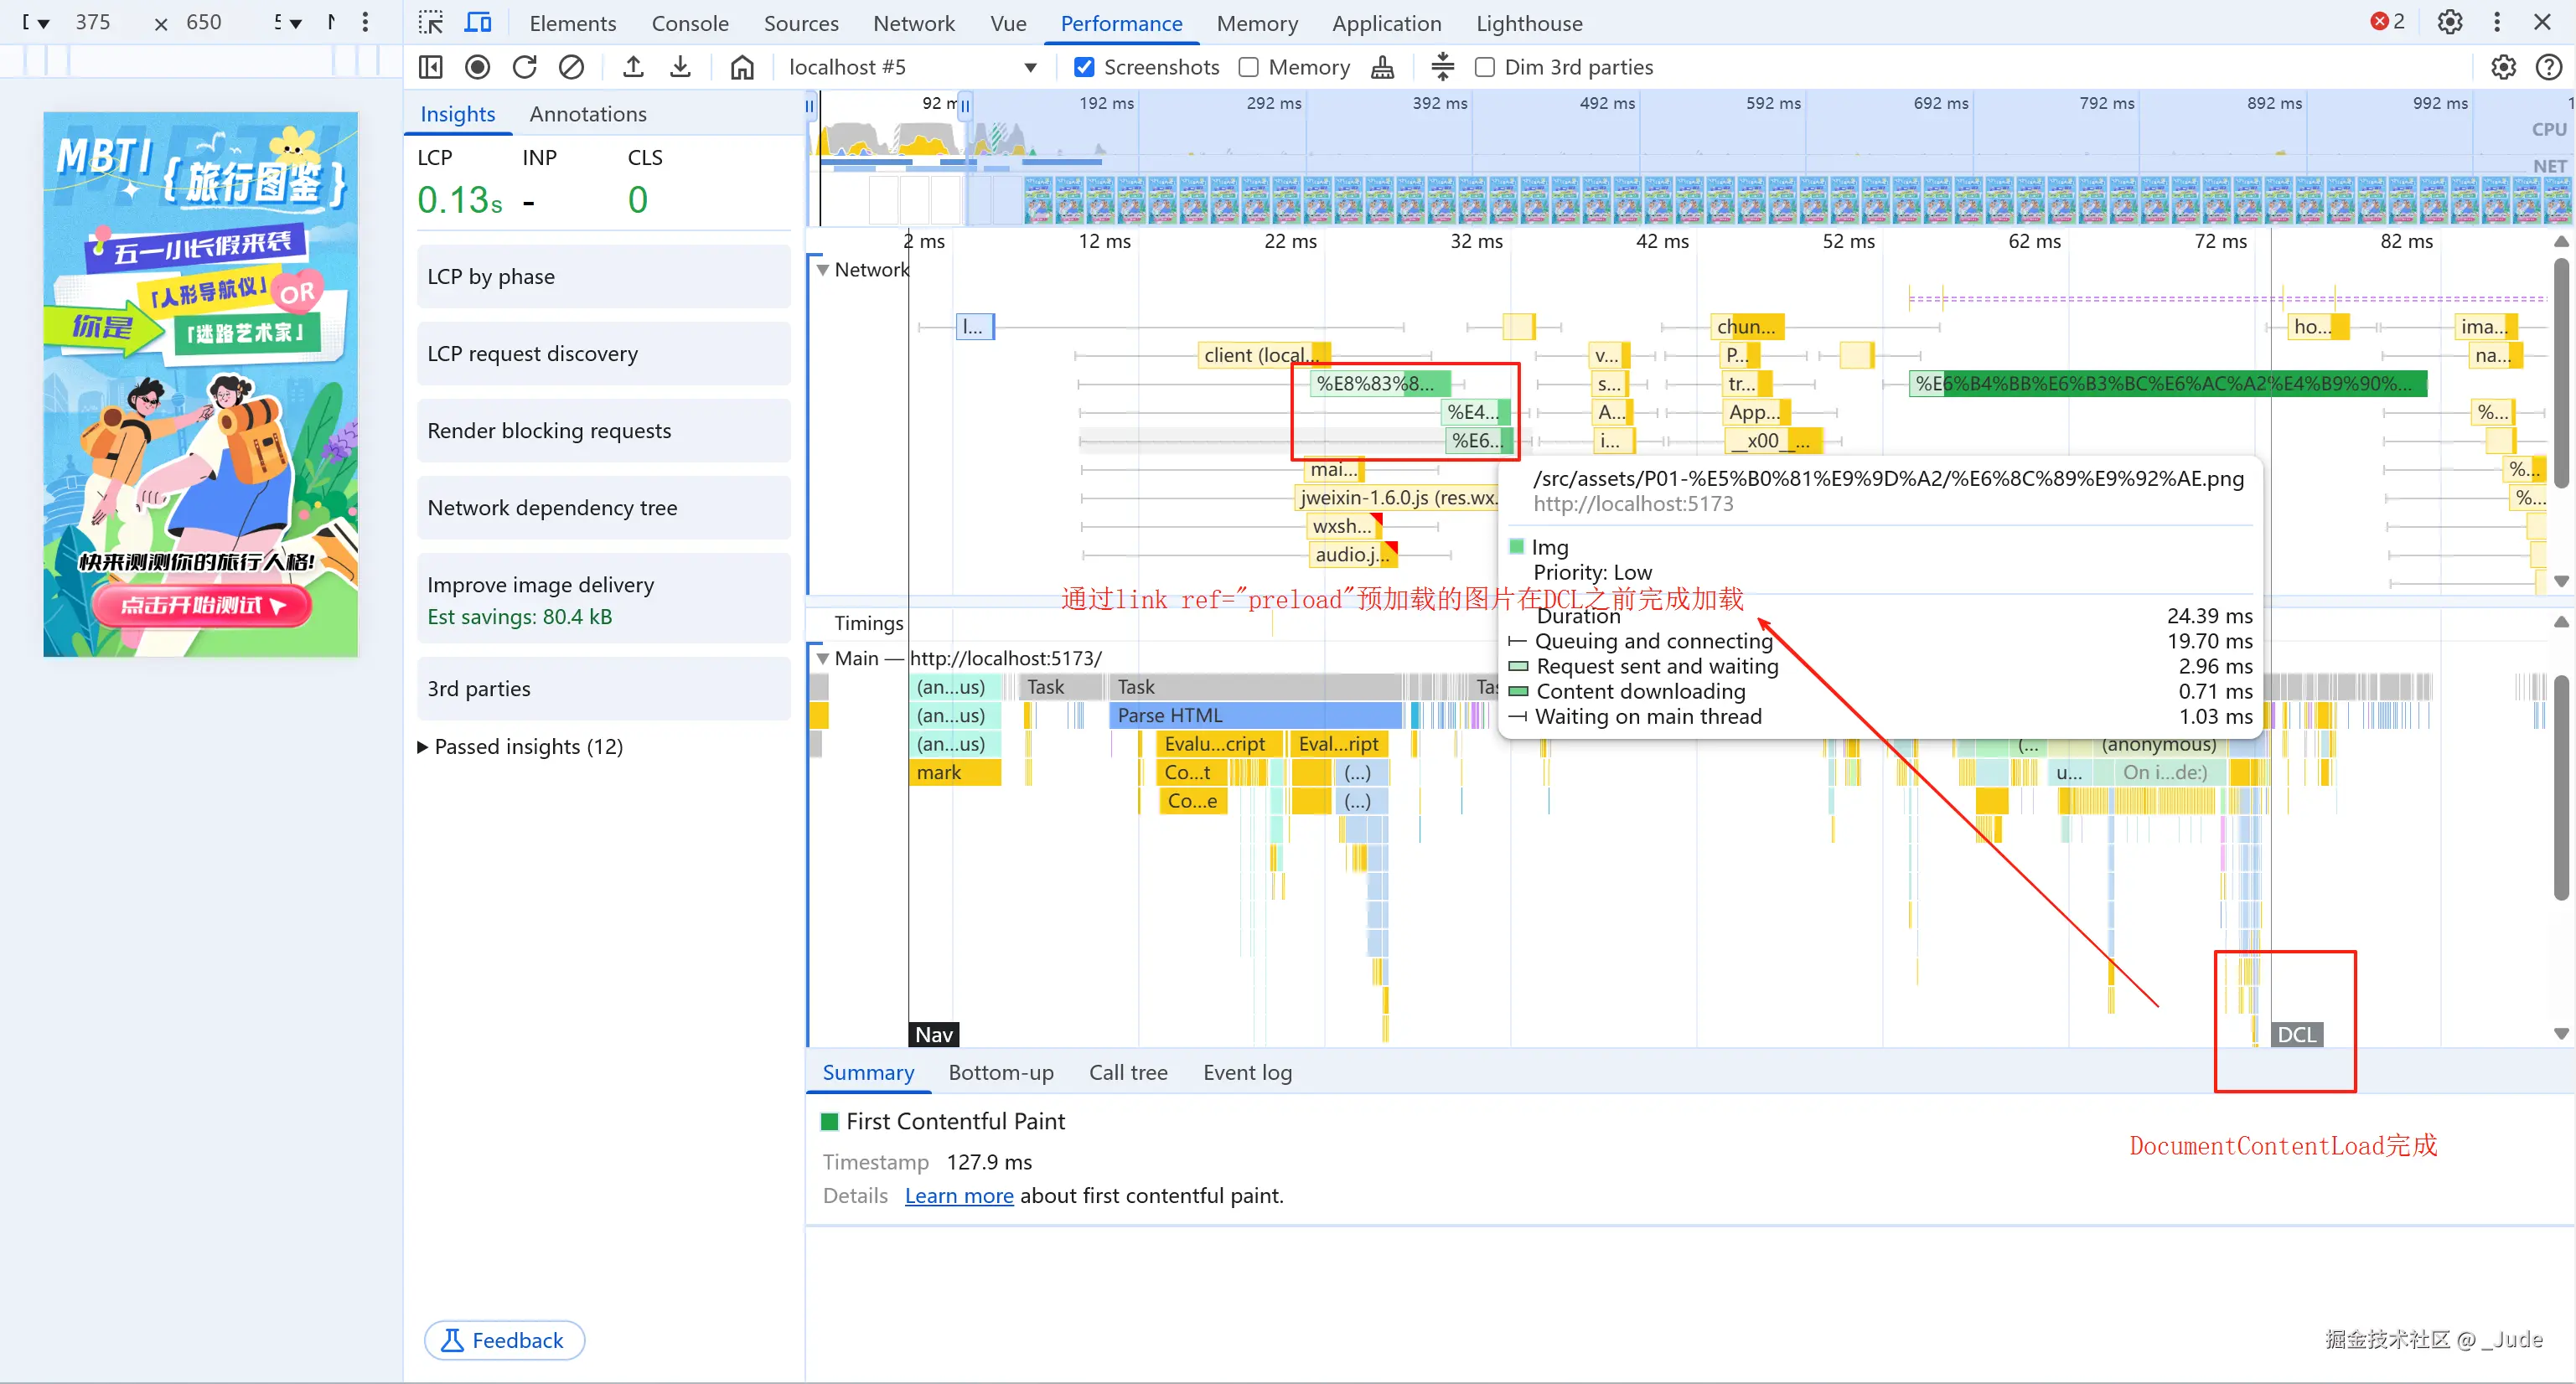Click the reload and record icon

coord(524,67)
